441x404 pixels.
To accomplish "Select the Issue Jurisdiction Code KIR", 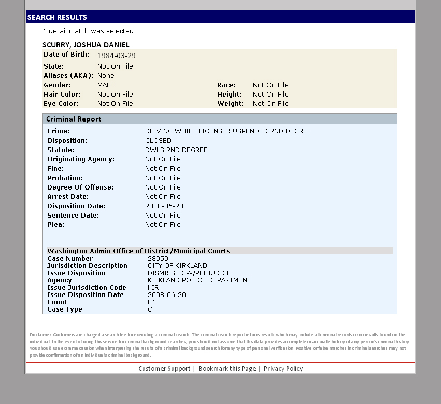I will click(153, 288).
